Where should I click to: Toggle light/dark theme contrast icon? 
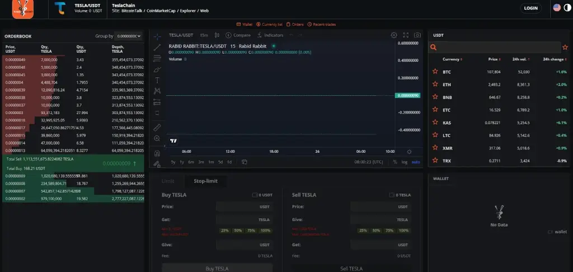click(x=567, y=8)
